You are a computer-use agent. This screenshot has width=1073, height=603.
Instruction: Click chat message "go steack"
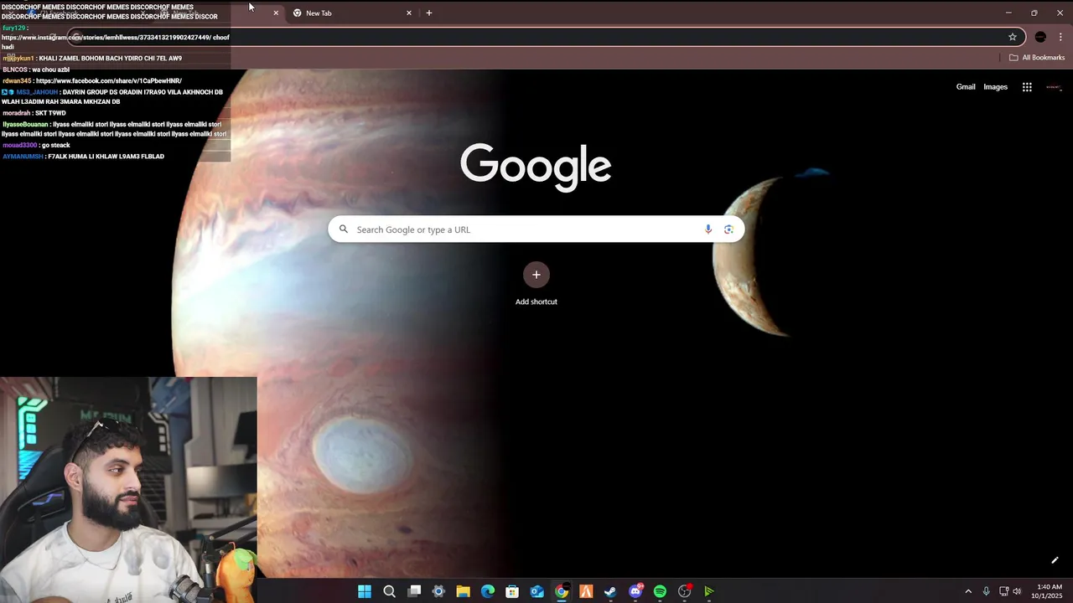tap(55, 145)
